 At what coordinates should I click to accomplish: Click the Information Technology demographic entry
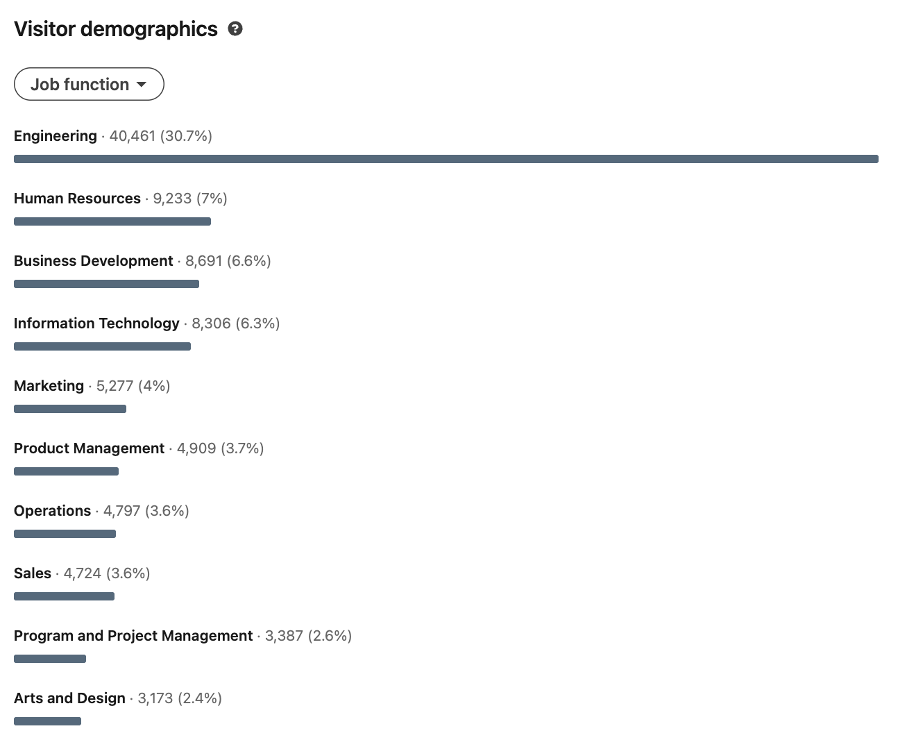[96, 323]
